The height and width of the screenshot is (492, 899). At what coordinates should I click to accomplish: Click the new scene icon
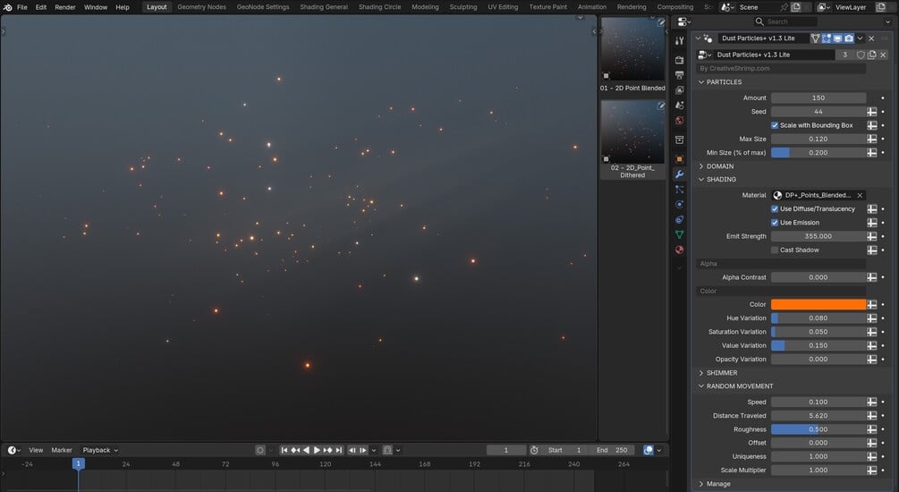[796, 7]
